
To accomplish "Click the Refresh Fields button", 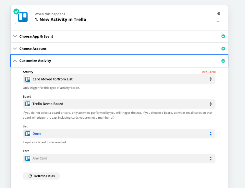I will point(41,176).
